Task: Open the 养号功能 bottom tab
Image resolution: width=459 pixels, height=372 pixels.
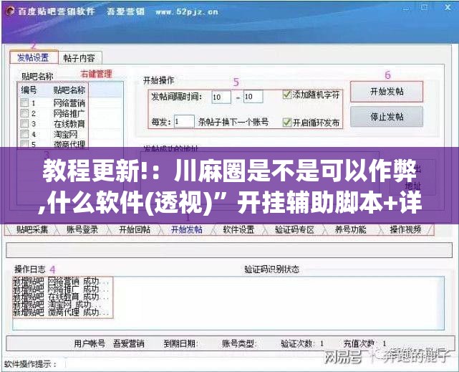Action: (x=350, y=229)
